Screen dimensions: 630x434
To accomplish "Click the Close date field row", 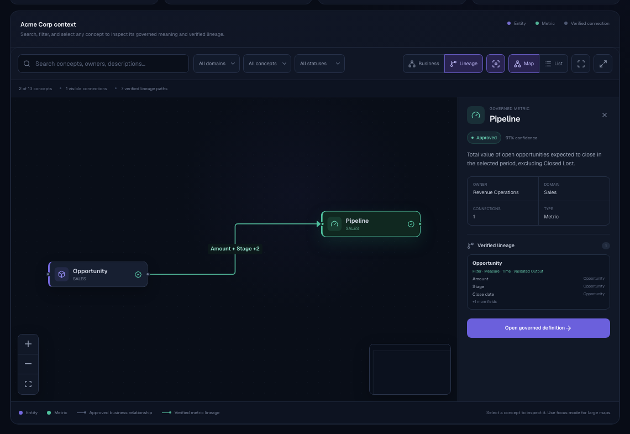I will coord(538,294).
